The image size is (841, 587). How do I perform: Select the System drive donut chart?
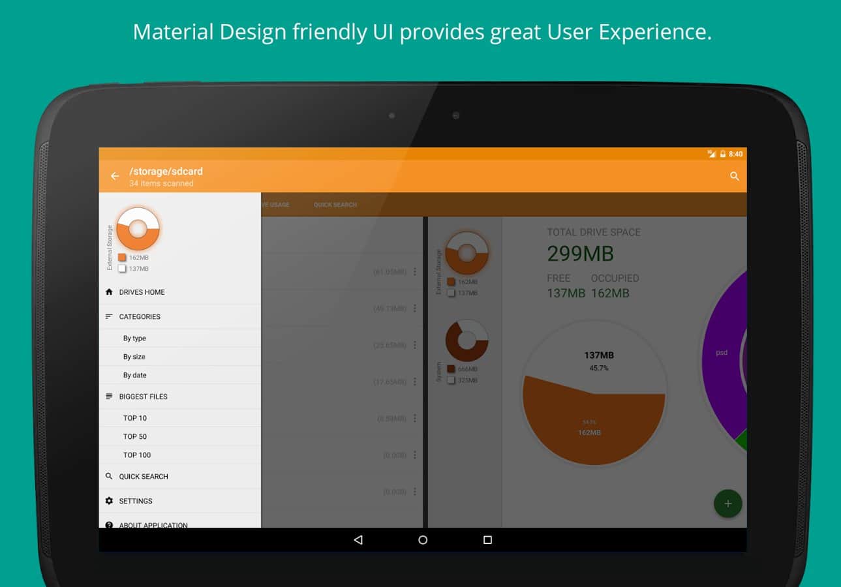coord(466,340)
